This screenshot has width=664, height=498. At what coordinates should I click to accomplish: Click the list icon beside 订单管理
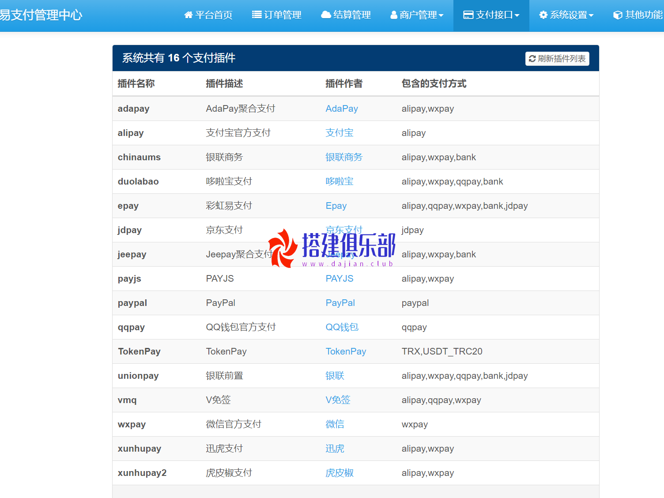(257, 15)
